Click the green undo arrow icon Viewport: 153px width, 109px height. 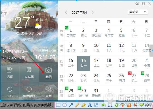(x=103, y=105)
